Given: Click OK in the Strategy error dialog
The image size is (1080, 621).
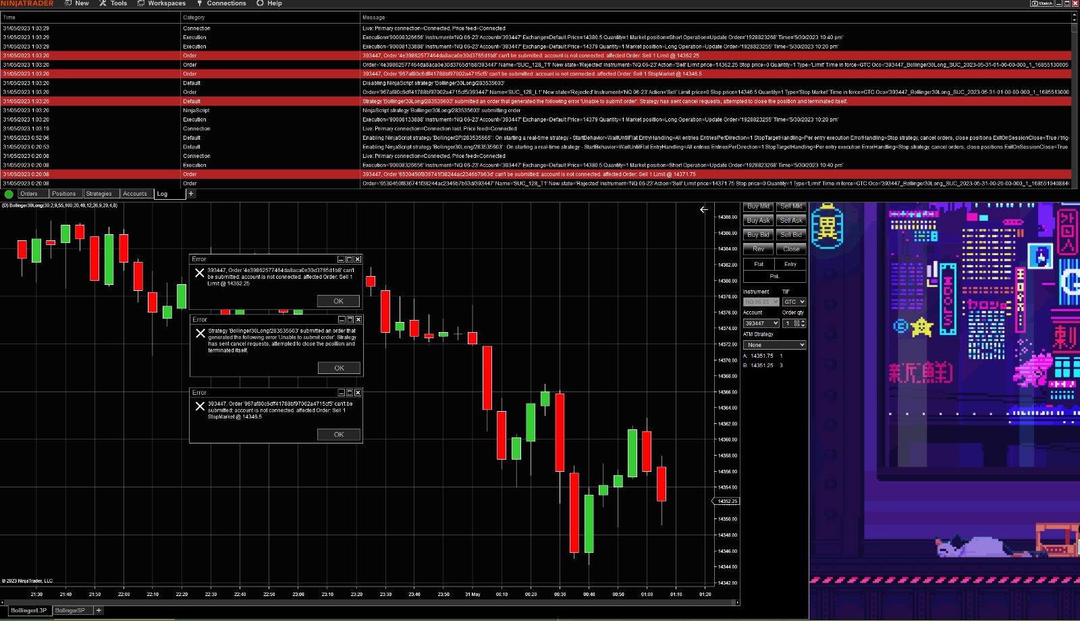Looking at the screenshot, I should click(339, 368).
